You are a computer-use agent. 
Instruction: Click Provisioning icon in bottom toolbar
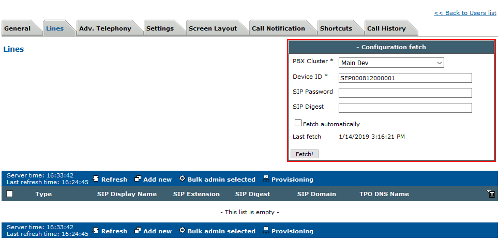tap(266, 230)
